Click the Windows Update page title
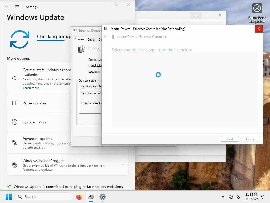The width and height of the screenshot is (270, 203). (36, 17)
